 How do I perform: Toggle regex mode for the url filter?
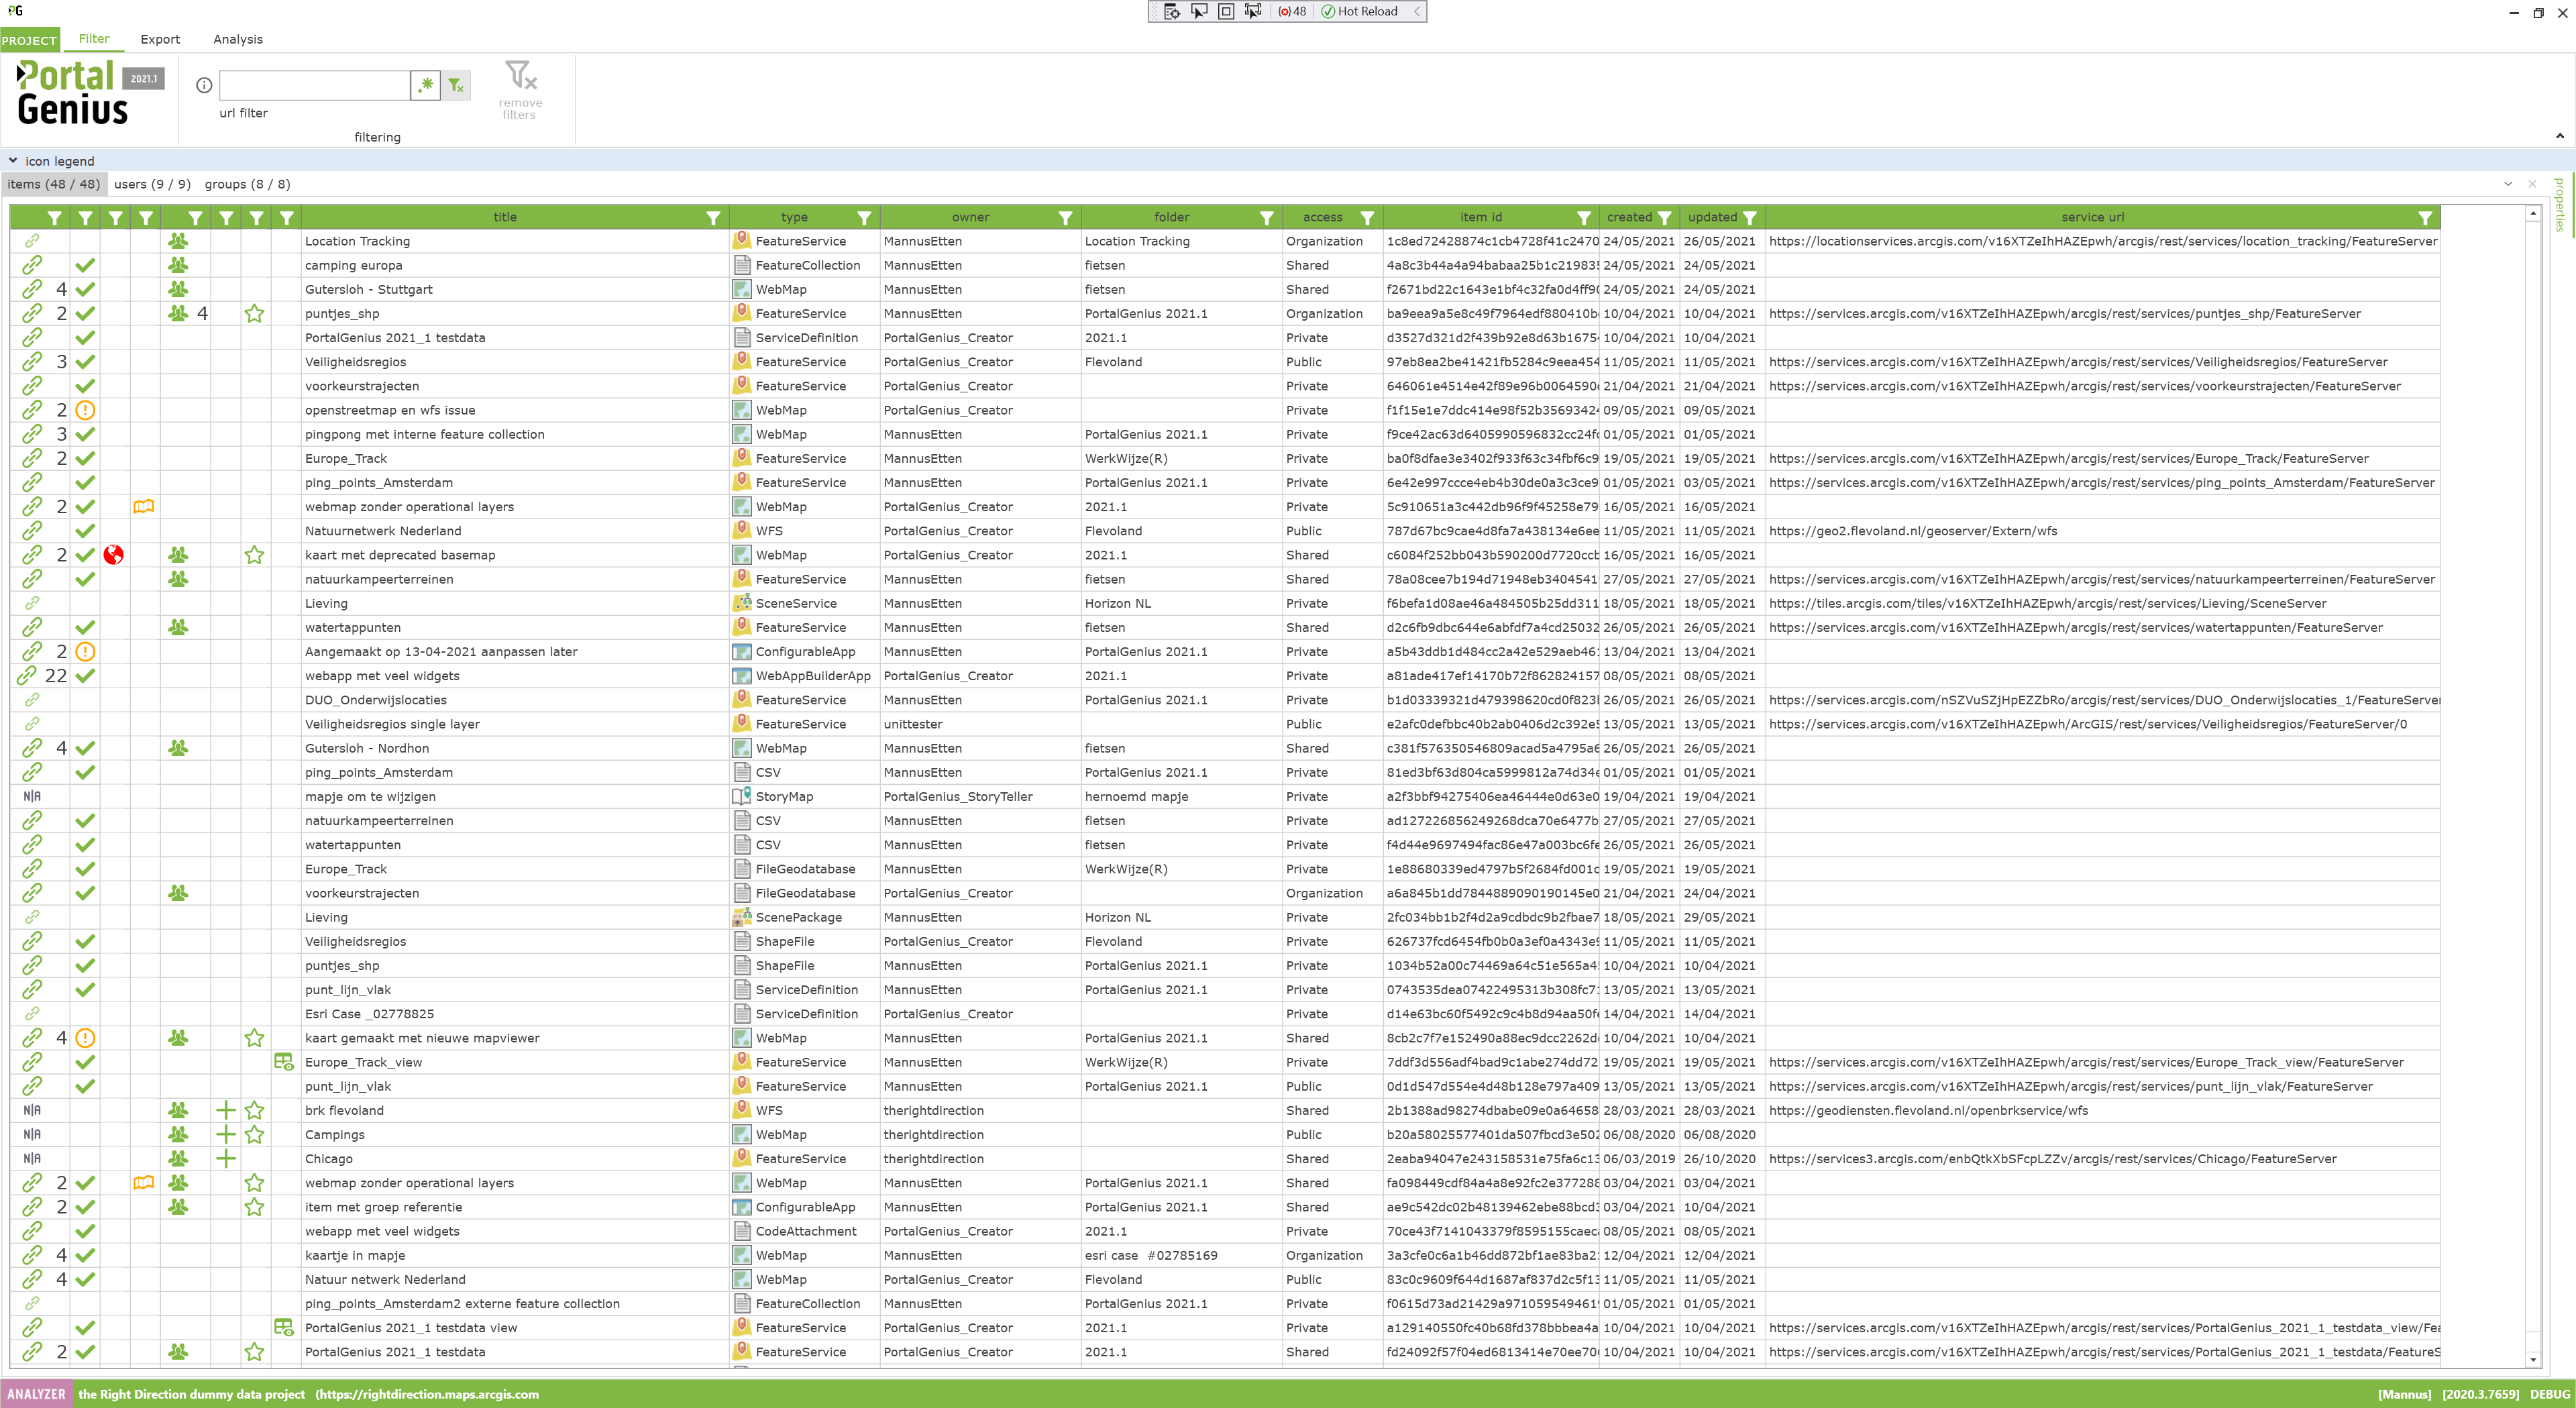click(x=426, y=85)
